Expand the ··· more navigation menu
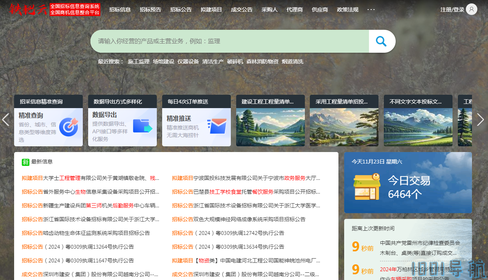Image resolution: width=488 pixels, height=280 pixels. (x=371, y=10)
